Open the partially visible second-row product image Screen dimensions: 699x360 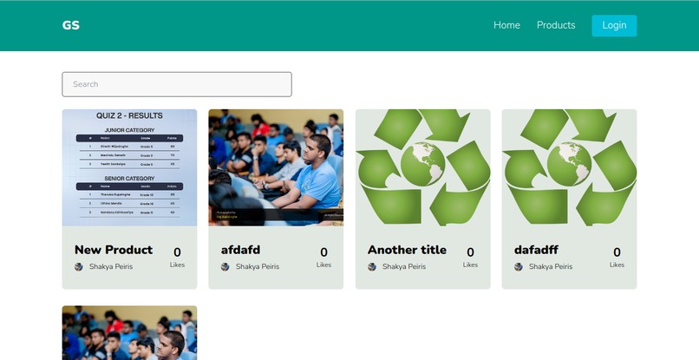click(x=129, y=333)
